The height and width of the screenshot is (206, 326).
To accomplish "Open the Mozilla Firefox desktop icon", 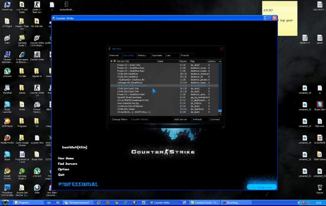I will click(7, 139).
